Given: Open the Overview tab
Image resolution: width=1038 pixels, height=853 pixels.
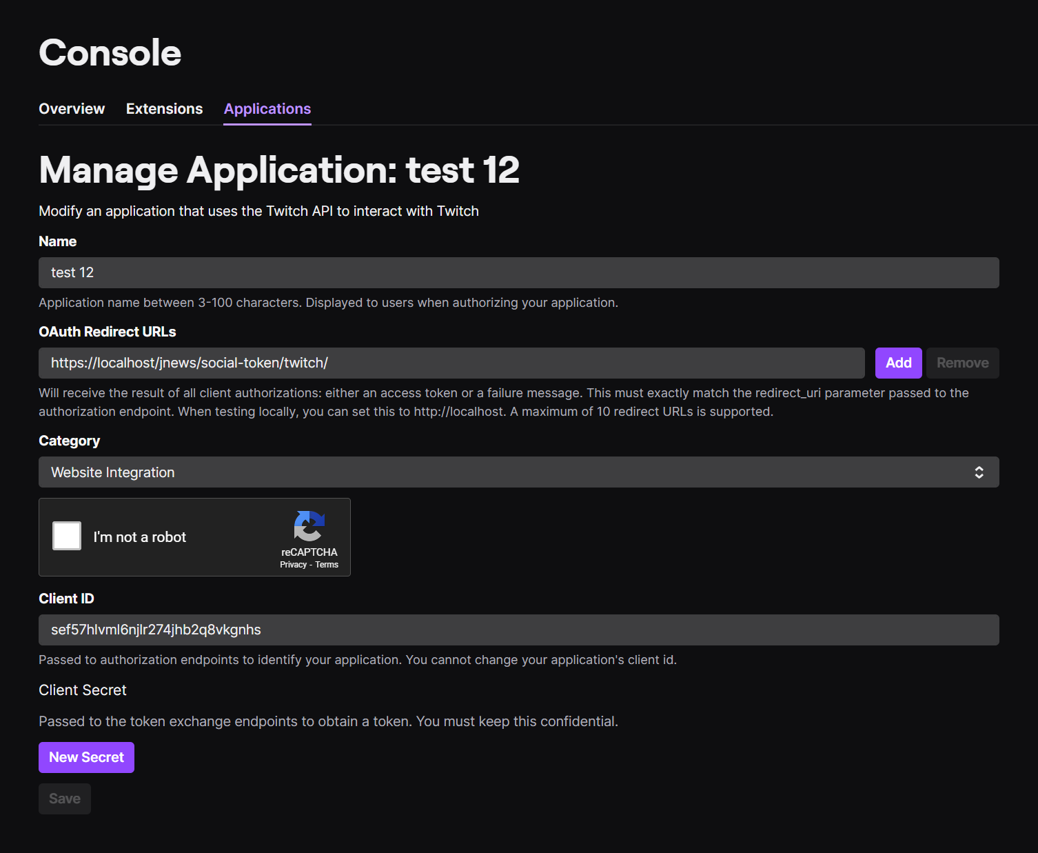Looking at the screenshot, I should click(x=72, y=109).
